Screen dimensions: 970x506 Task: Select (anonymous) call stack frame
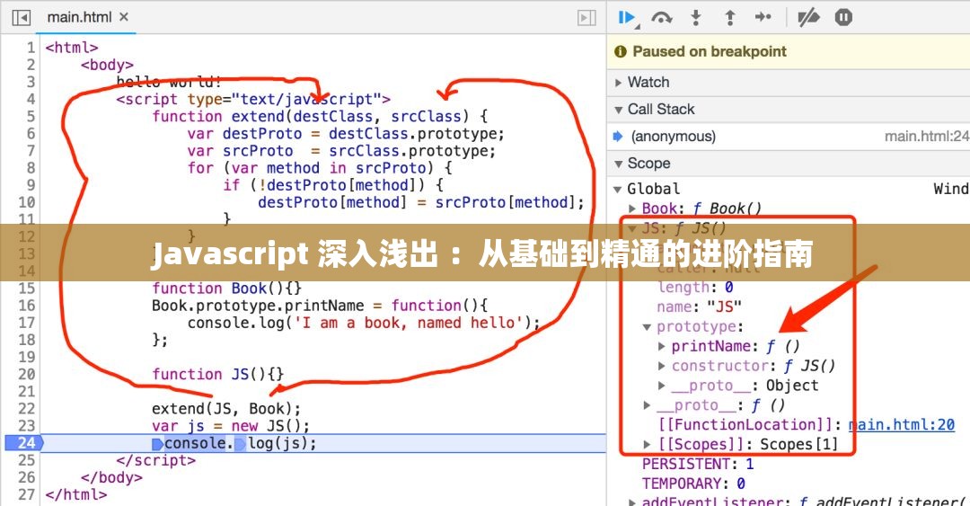(673, 137)
